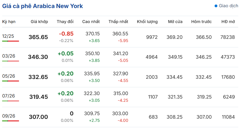The height and width of the screenshot is (128, 242).
Task: Select the 12/25 contract term
Action: coord(8,36)
